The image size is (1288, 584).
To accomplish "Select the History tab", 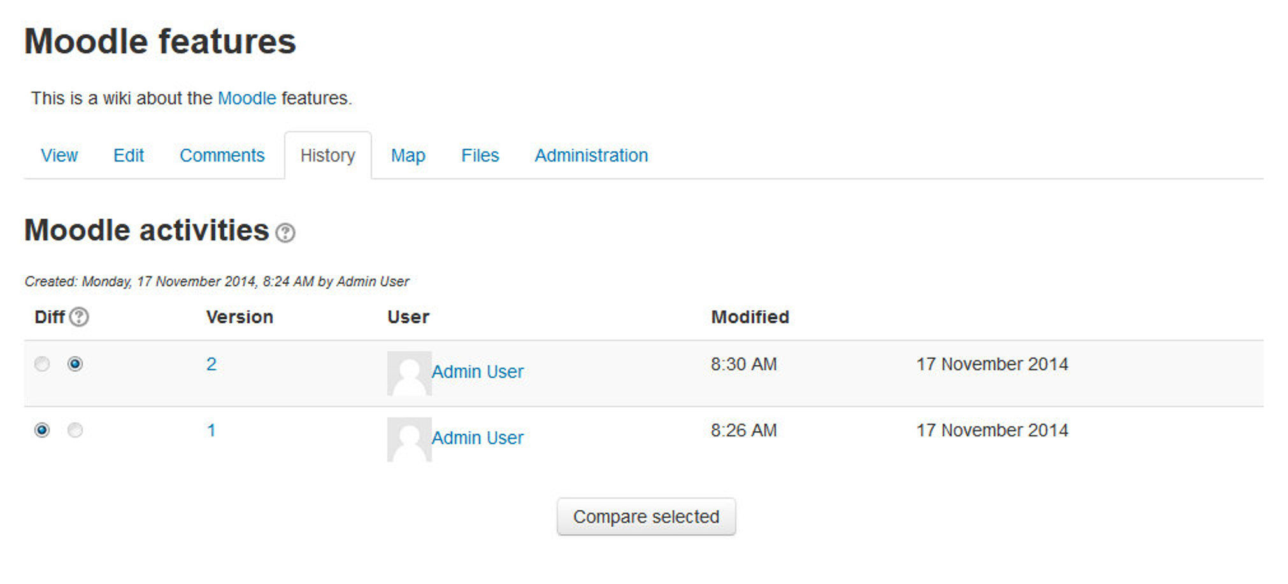I will tap(327, 155).
